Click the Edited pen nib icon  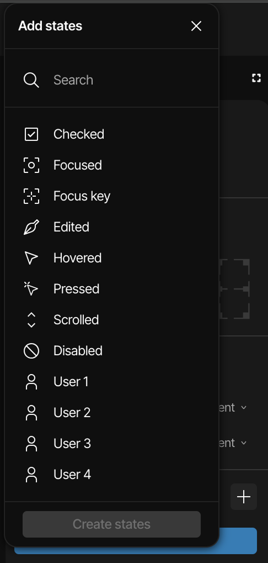pos(31,227)
